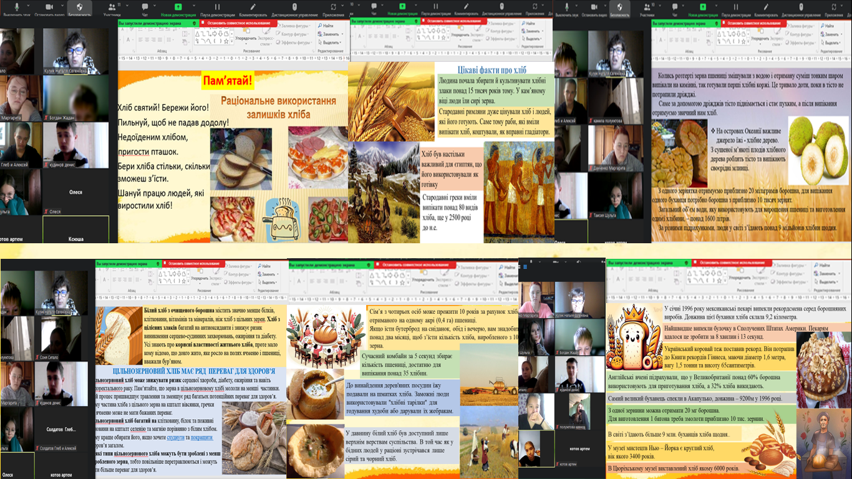The height and width of the screenshot is (479, 852).
Task: Open Приложения above Пам'ятай! slide
Action: tap(334, 9)
